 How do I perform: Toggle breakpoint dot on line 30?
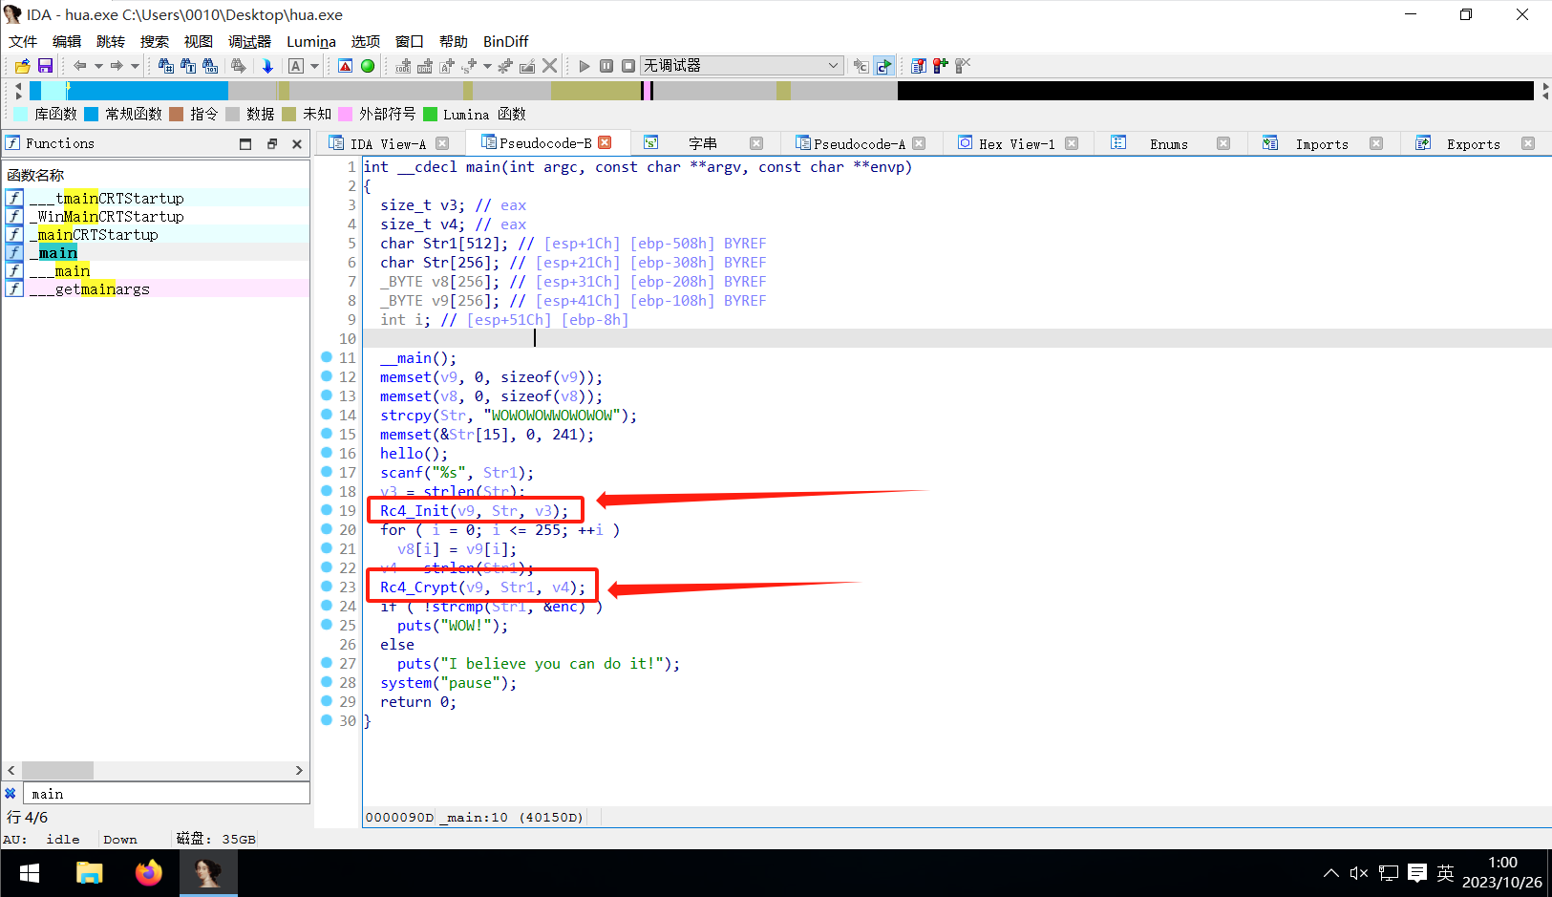[x=327, y=720]
